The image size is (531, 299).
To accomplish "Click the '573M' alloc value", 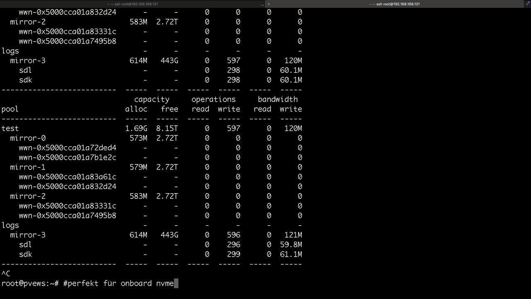I will [138, 138].
